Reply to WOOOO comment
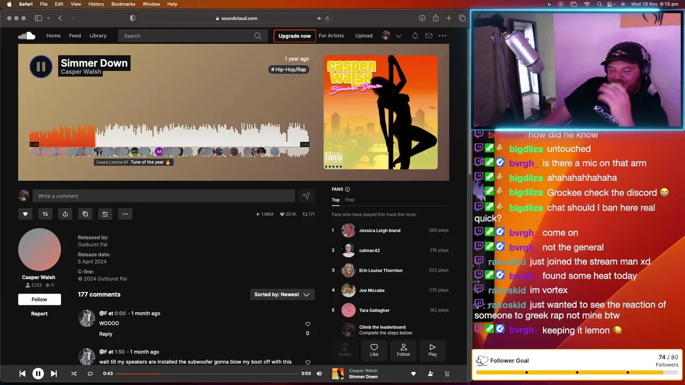 coord(106,334)
